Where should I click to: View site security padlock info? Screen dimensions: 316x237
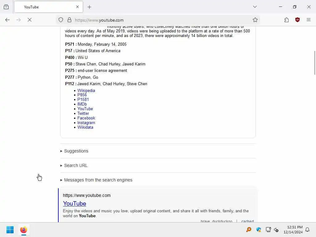point(69,20)
